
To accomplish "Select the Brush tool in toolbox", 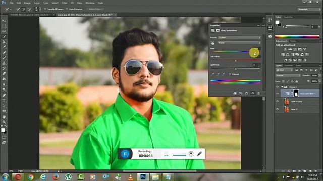I will click(4, 58).
